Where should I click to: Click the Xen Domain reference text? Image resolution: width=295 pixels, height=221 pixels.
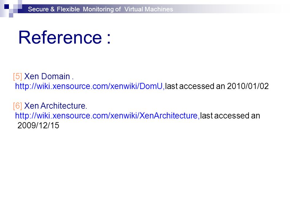(49, 76)
